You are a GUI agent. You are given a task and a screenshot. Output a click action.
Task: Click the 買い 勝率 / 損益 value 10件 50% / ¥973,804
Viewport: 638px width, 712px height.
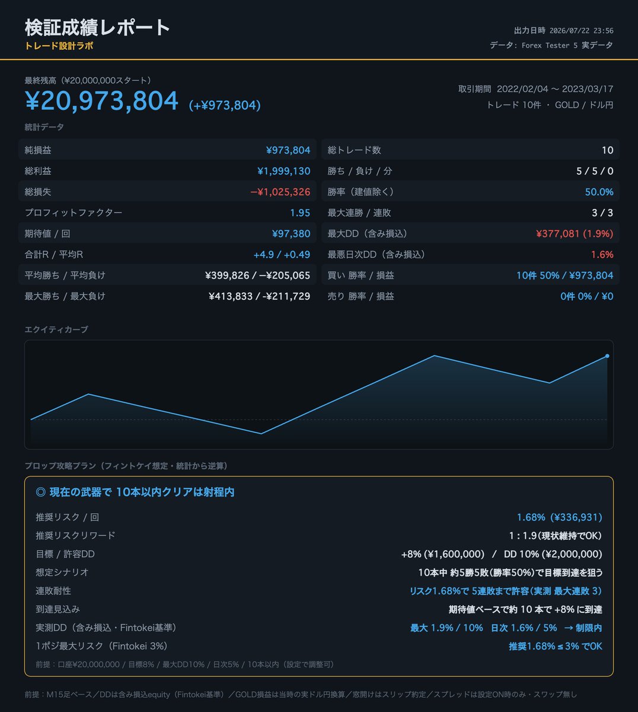[564, 275]
